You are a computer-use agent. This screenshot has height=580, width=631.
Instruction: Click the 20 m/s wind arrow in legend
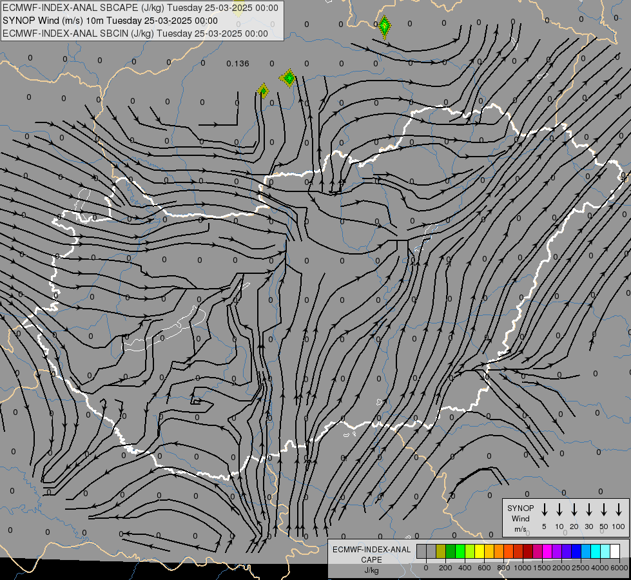click(574, 509)
